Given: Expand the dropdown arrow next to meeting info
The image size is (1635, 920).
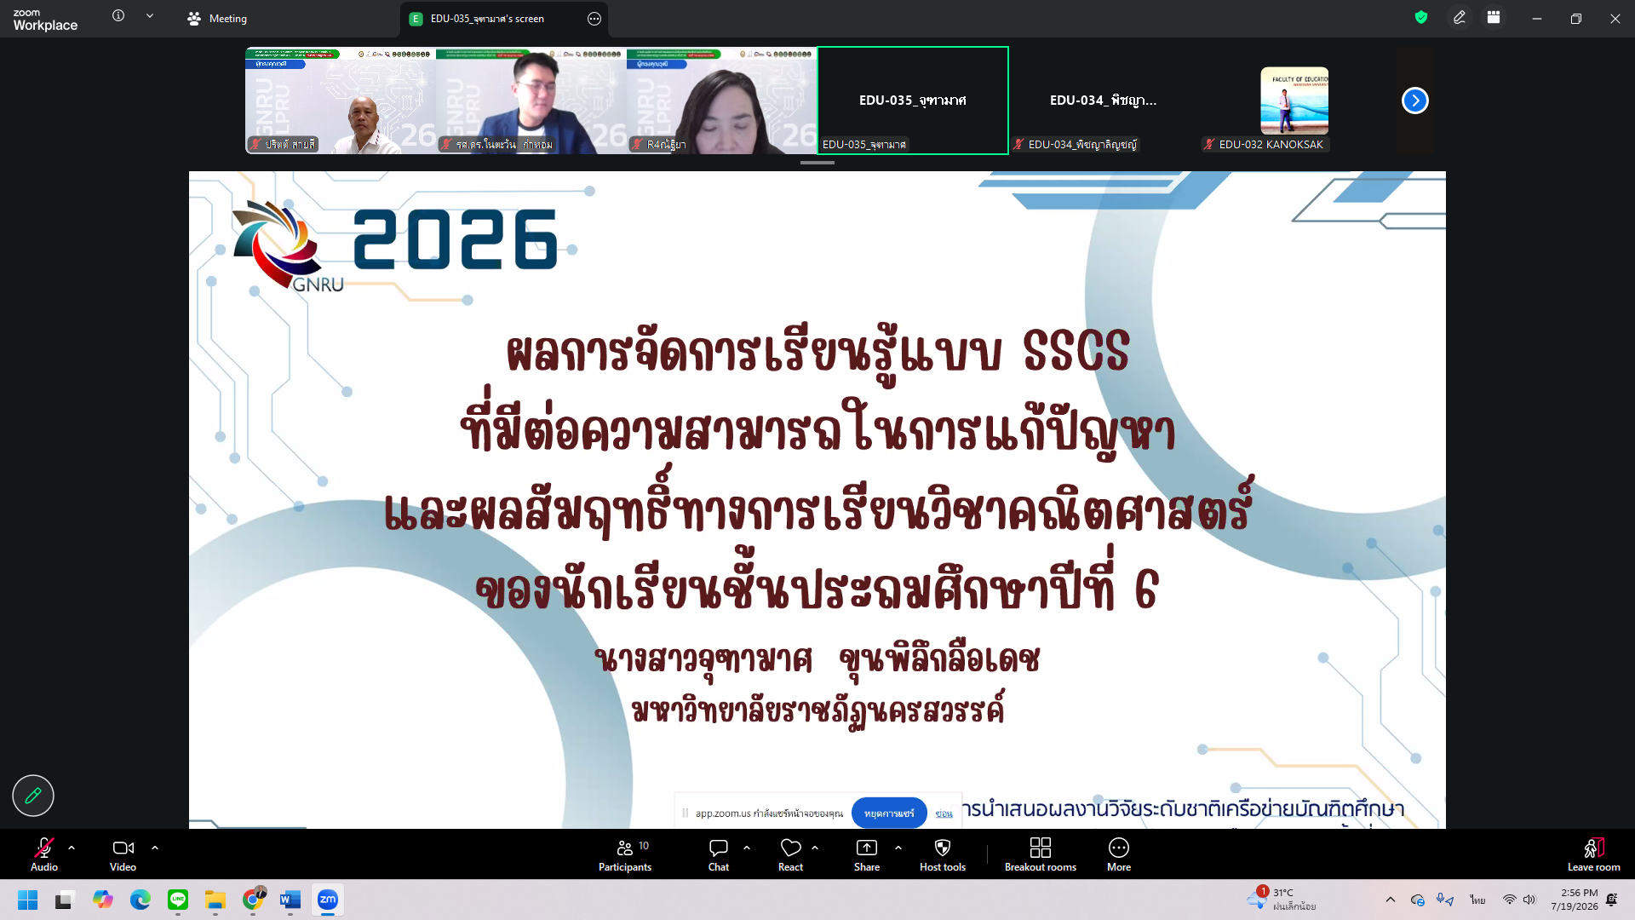Looking at the screenshot, I should pyautogui.click(x=150, y=15).
